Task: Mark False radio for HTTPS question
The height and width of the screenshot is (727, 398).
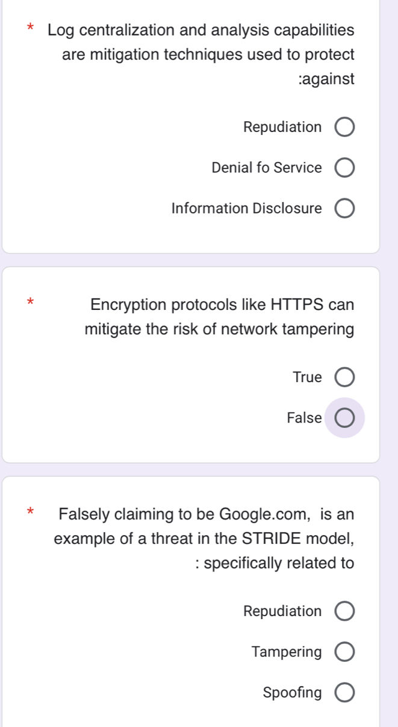Action: point(344,418)
